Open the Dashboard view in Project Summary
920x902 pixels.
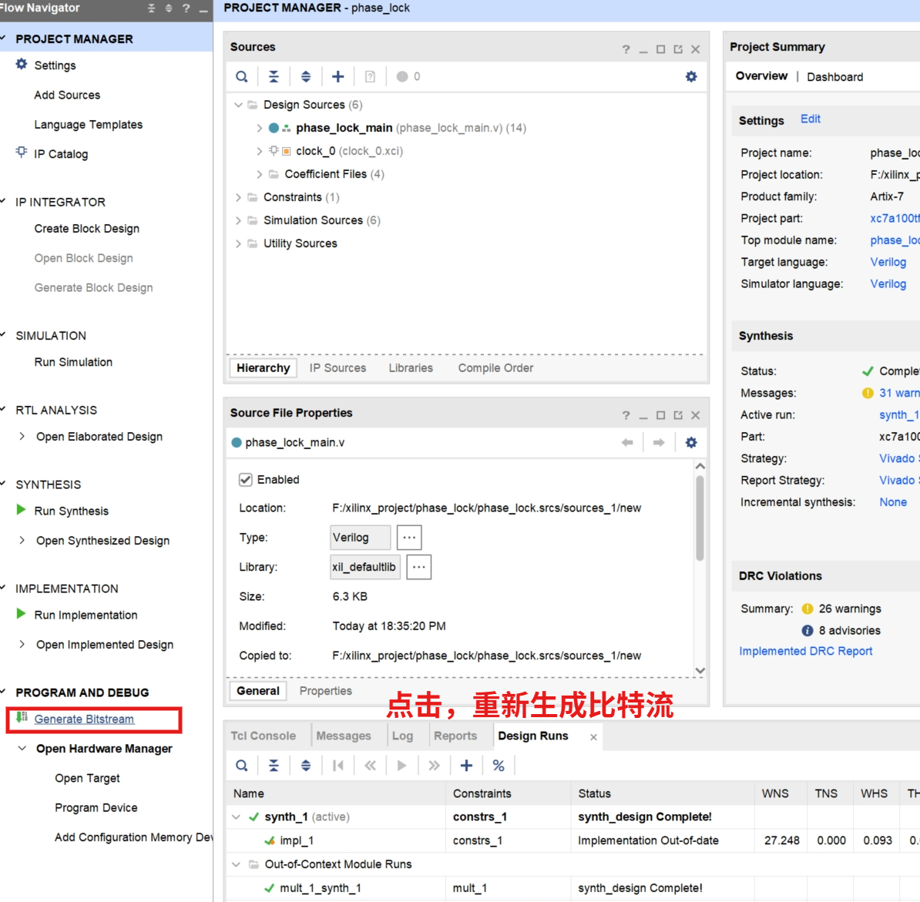(835, 77)
